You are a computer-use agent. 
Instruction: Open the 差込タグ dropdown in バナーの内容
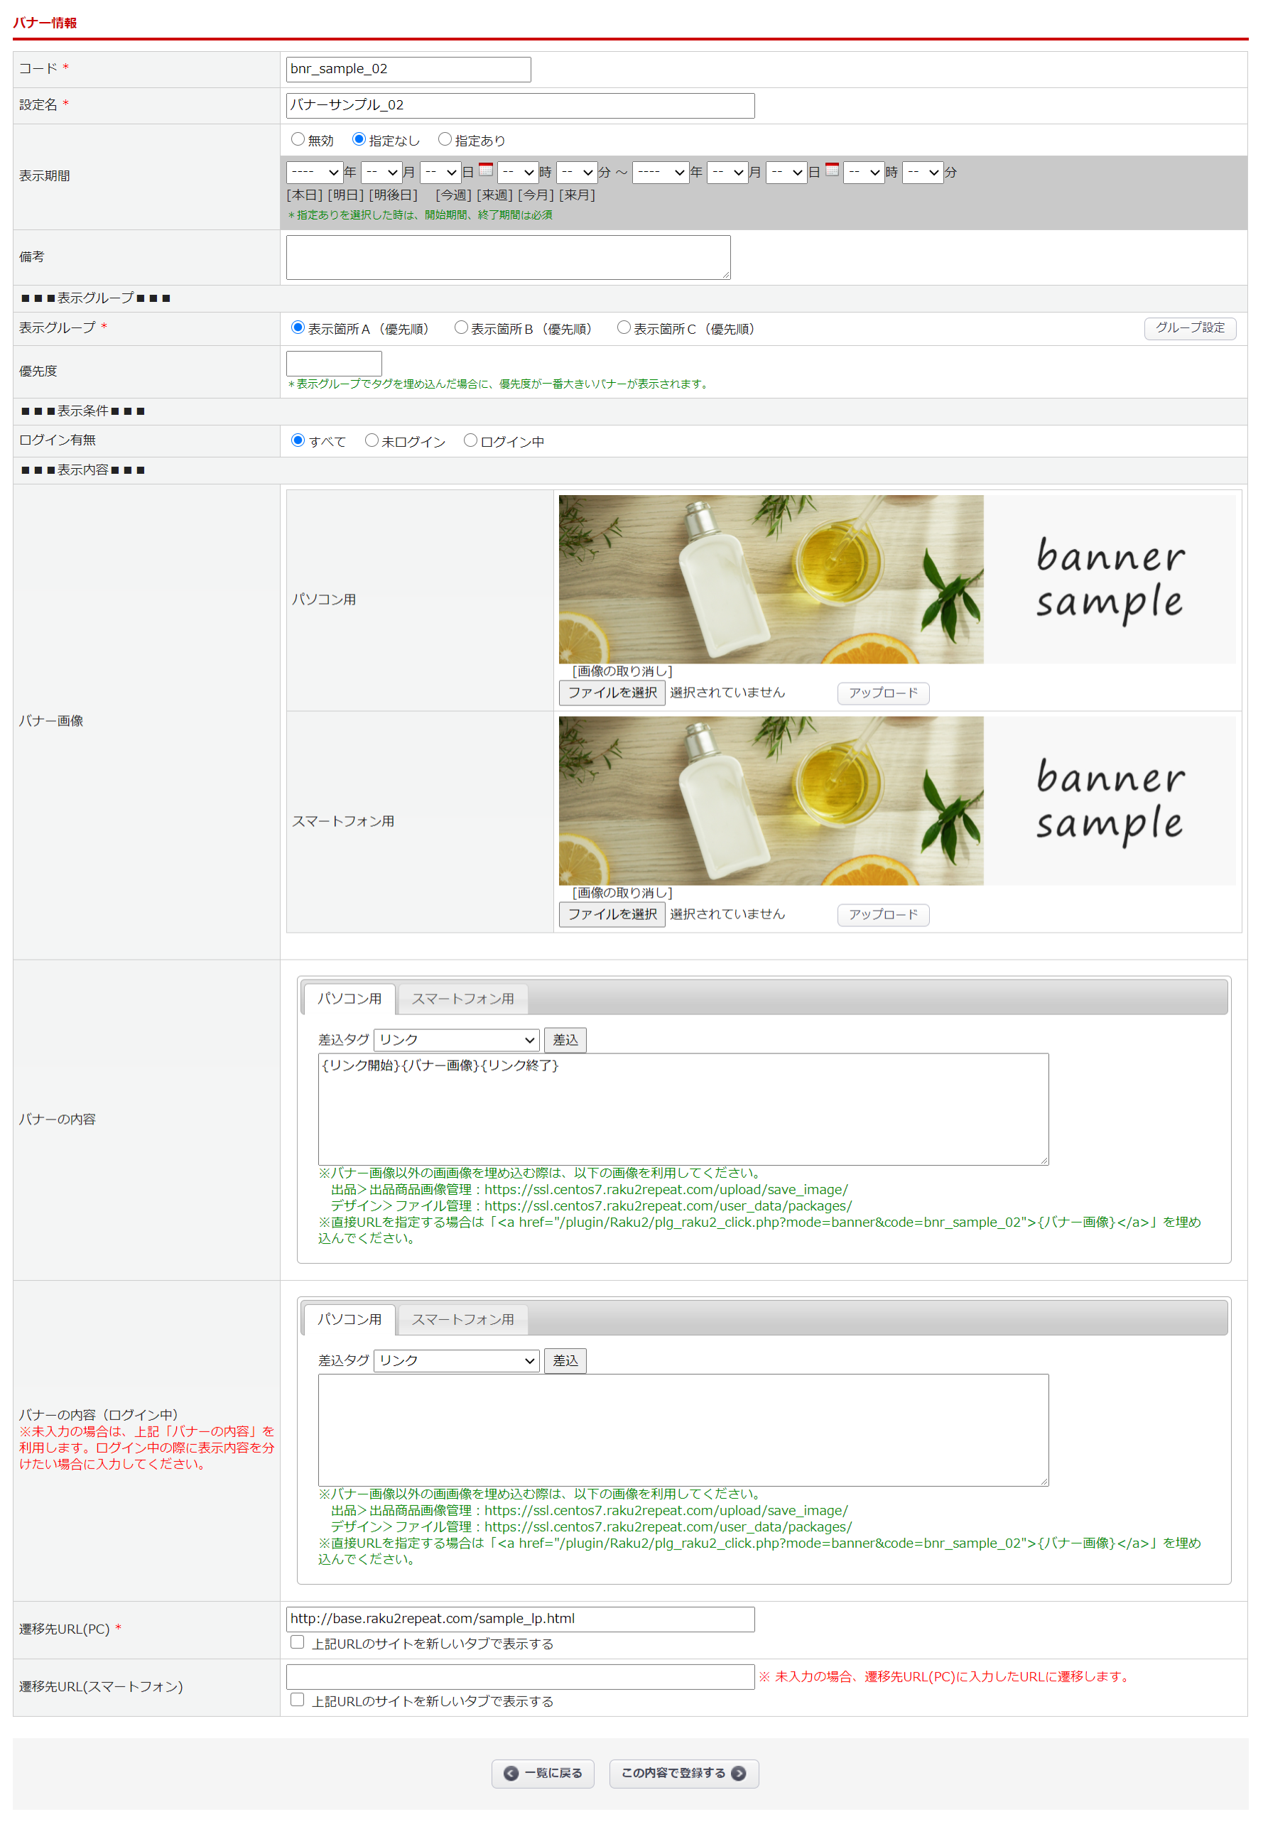(456, 1039)
